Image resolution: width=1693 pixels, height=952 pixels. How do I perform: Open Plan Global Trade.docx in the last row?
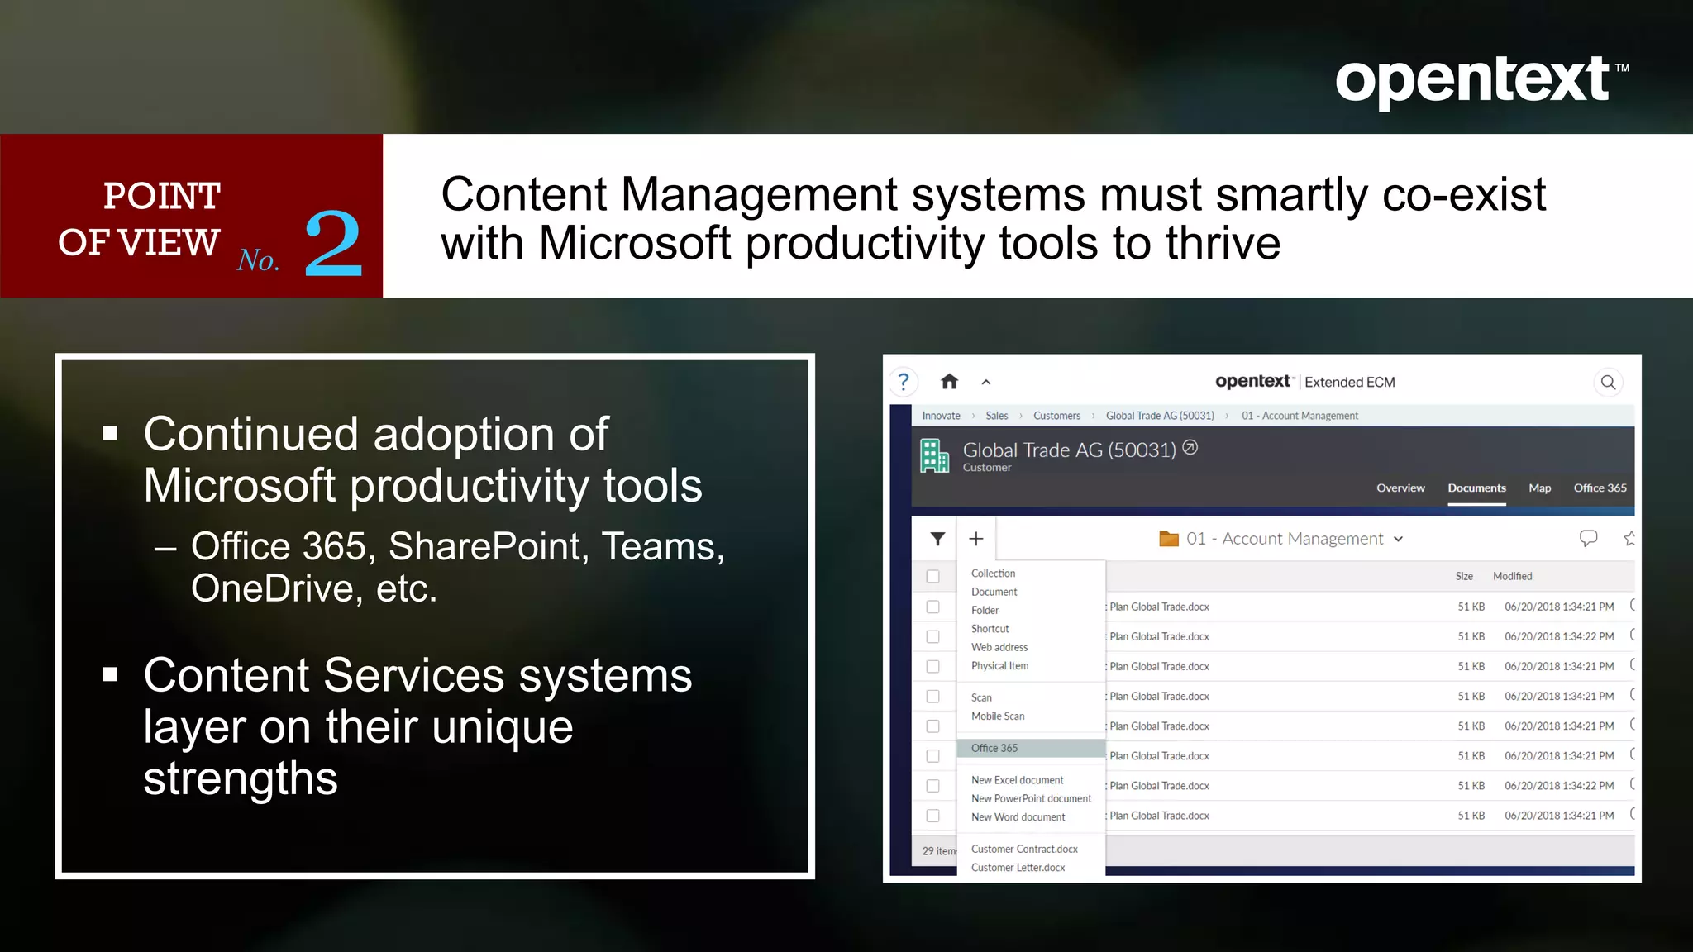click(1158, 816)
